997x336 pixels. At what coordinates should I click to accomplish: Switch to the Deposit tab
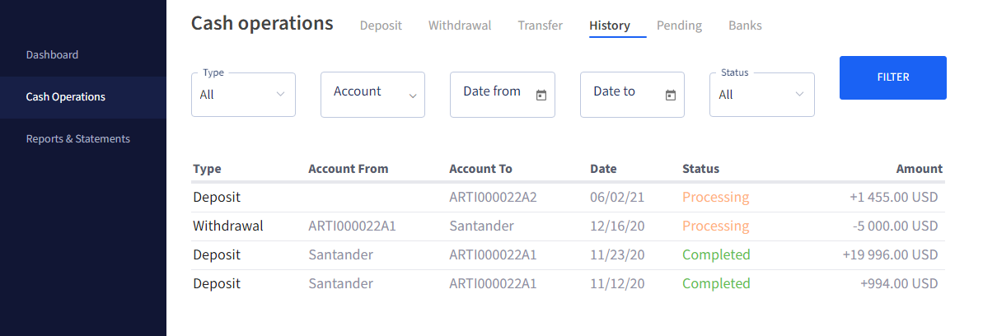tap(381, 26)
